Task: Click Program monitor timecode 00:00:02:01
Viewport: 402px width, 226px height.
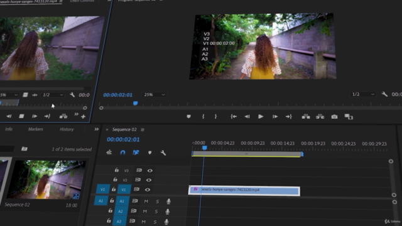Action: [117, 95]
